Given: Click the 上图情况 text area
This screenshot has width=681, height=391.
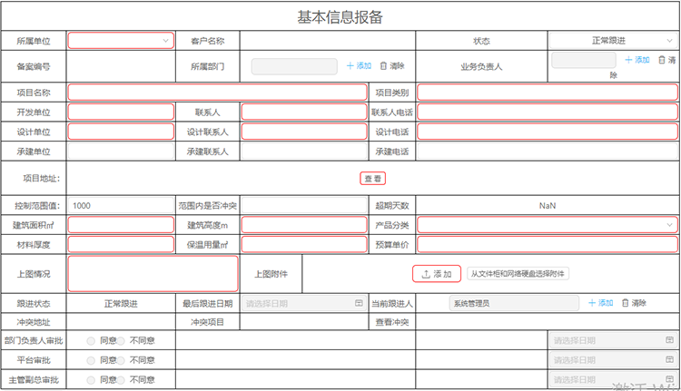Looking at the screenshot, I should click(x=153, y=273).
